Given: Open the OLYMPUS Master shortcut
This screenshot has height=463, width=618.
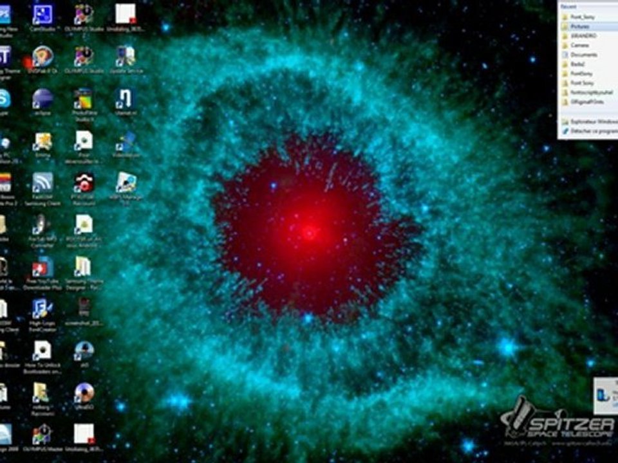Looking at the screenshot, I should (x=42, y=437).
